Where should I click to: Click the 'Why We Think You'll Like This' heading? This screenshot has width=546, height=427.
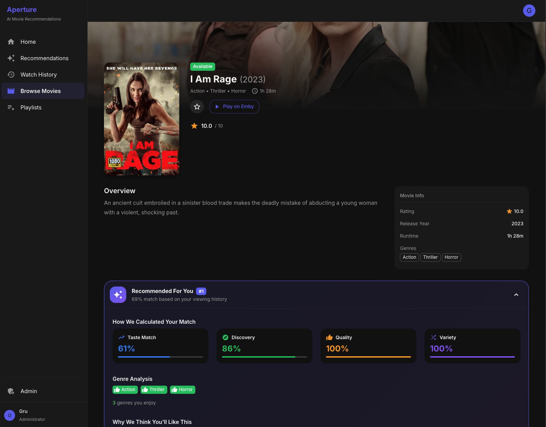(x=152, y=422)
